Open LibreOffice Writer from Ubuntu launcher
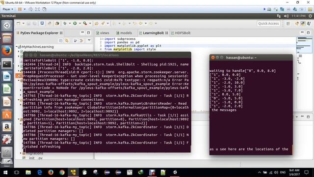This screenshot has width=314, height=177. click(x=7, y=77)
